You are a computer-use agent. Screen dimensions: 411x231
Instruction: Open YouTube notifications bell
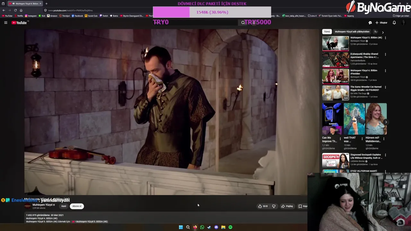(394, 22)
